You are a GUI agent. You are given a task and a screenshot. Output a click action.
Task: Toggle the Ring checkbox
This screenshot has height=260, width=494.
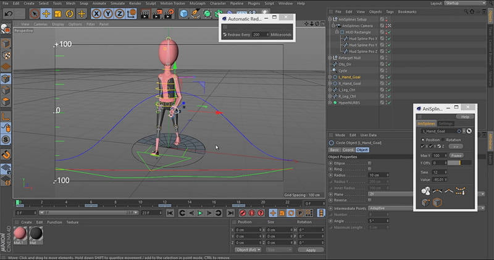click(x=369, y=169)
